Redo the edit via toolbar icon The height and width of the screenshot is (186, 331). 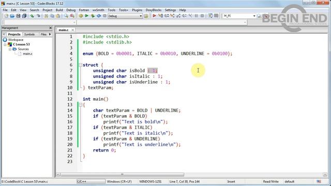point(38,16)
